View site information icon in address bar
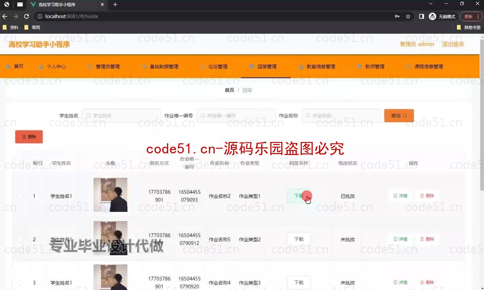Viewport: 484px width, 290px height. pyautogui.click(x=40, y=16)
